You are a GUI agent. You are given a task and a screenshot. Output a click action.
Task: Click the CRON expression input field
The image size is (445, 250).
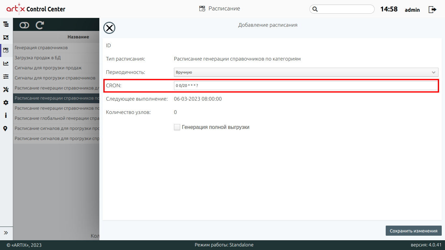pos(306,86)
